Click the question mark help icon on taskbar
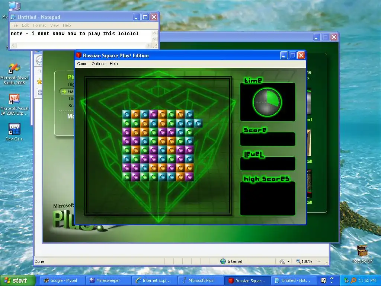Image resolution: width=381 pixels, height=286 pixels. [x=323, y=280]
